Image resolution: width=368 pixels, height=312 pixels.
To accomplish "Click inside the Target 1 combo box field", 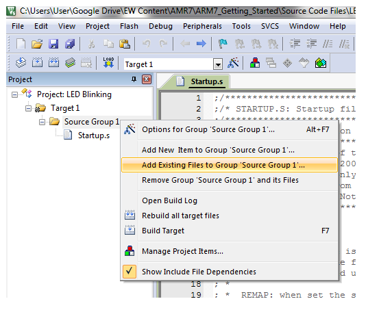I will click(169, 64).
